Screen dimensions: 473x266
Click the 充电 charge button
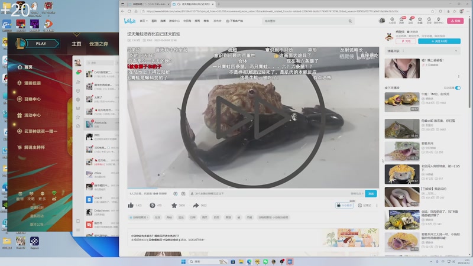pos(406,41)
